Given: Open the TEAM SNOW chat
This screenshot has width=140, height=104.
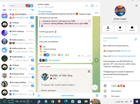Looking at the screenshot, I should [18, 58].
